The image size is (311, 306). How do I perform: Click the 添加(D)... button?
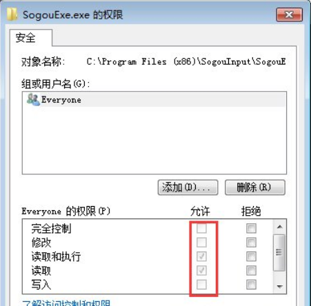(x=188, y=187)
